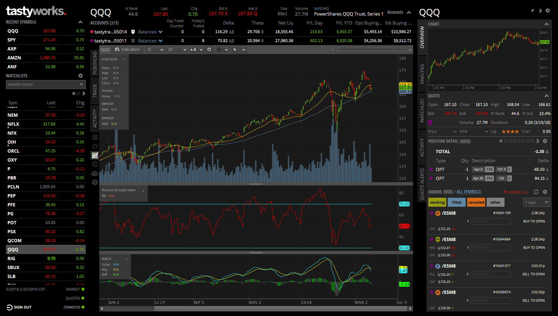The width and height of the screenshot is (558, 316).
Task: Switch to the POSITIONS vertical tab
Action: coord(95,63)
